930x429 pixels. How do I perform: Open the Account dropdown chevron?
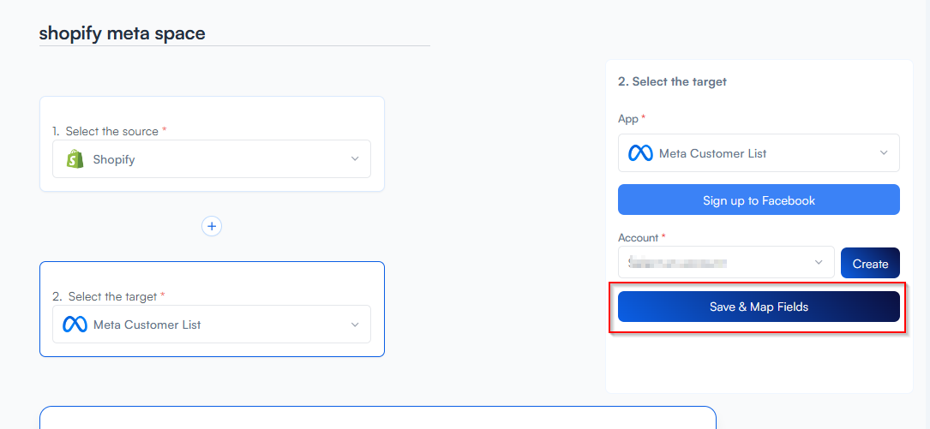pyautogui.click(x=819, y=263)
